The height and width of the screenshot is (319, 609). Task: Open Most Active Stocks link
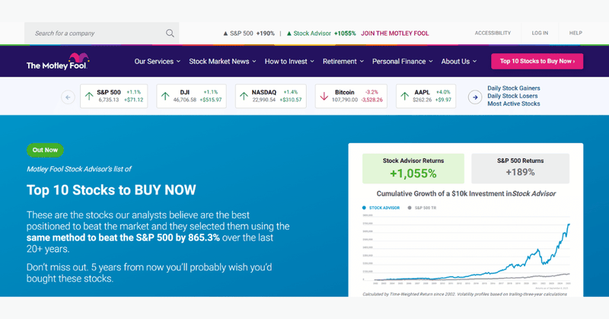(x=513, y=104)
